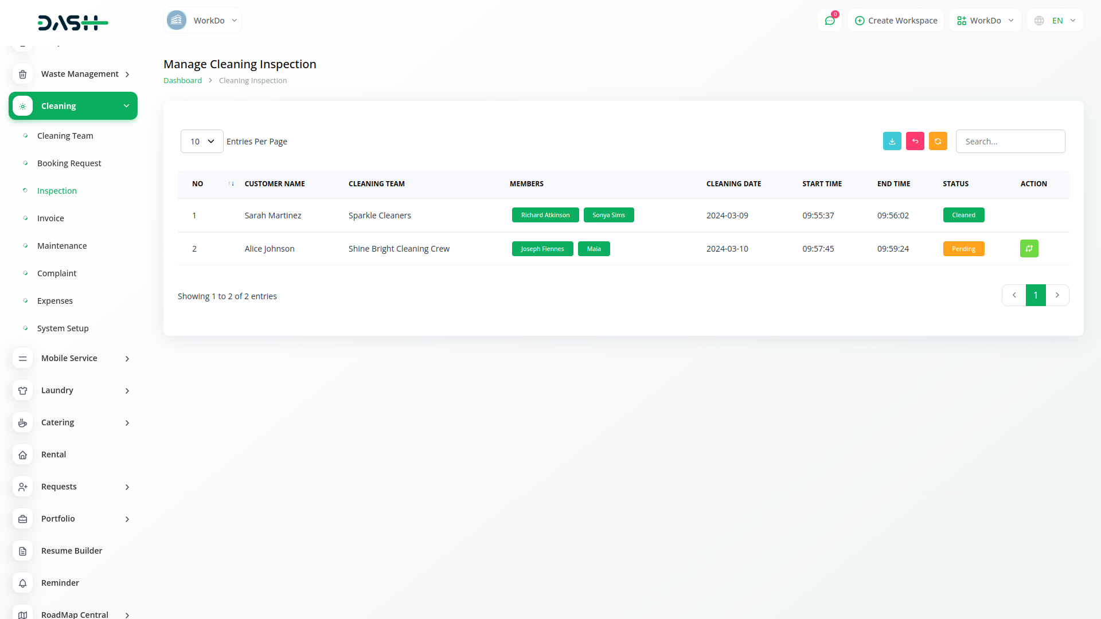Expand the WorkDo workspace selector beside the logo

pos(202,21)
